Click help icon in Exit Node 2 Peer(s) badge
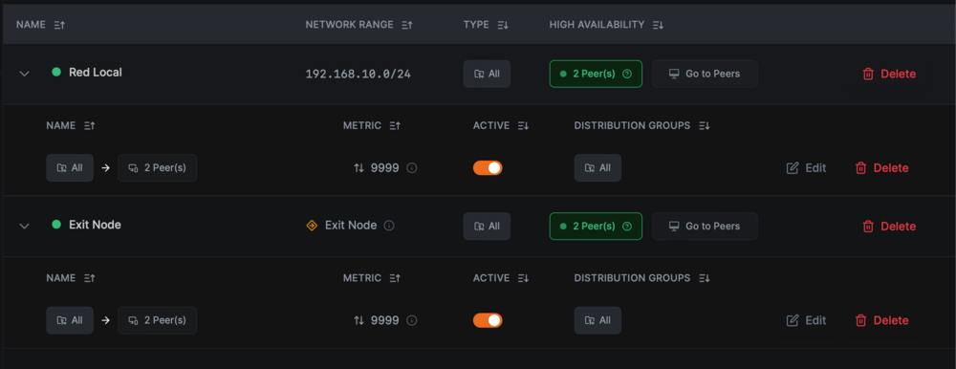Viewport: 956px width, 369px height. (627, 227)
